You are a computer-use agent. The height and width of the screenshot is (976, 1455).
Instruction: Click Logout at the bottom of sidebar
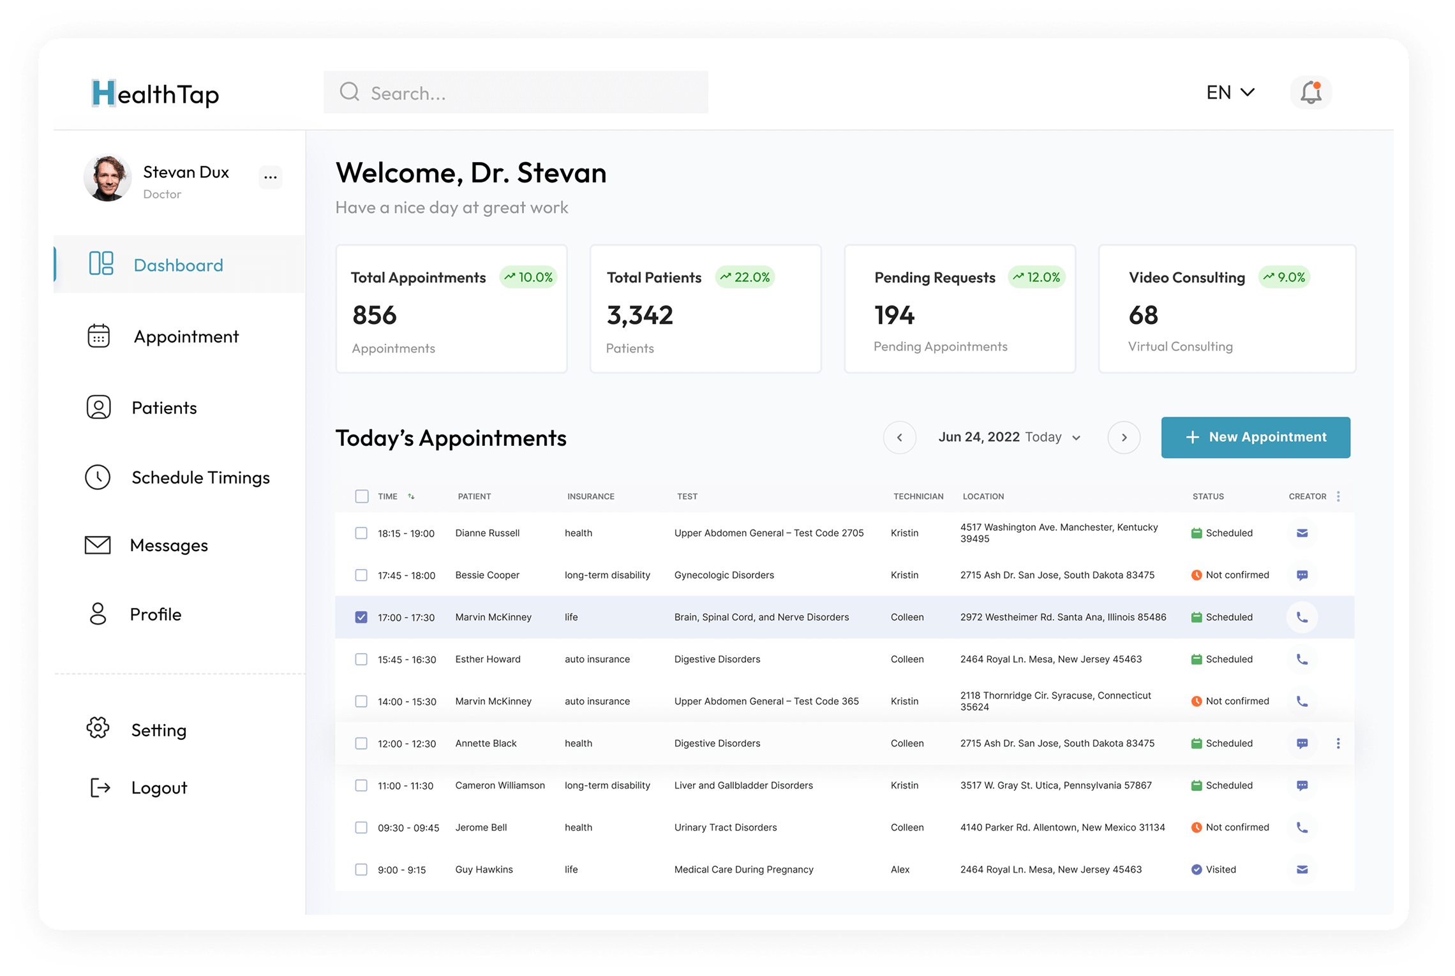(x=158, y=787)
